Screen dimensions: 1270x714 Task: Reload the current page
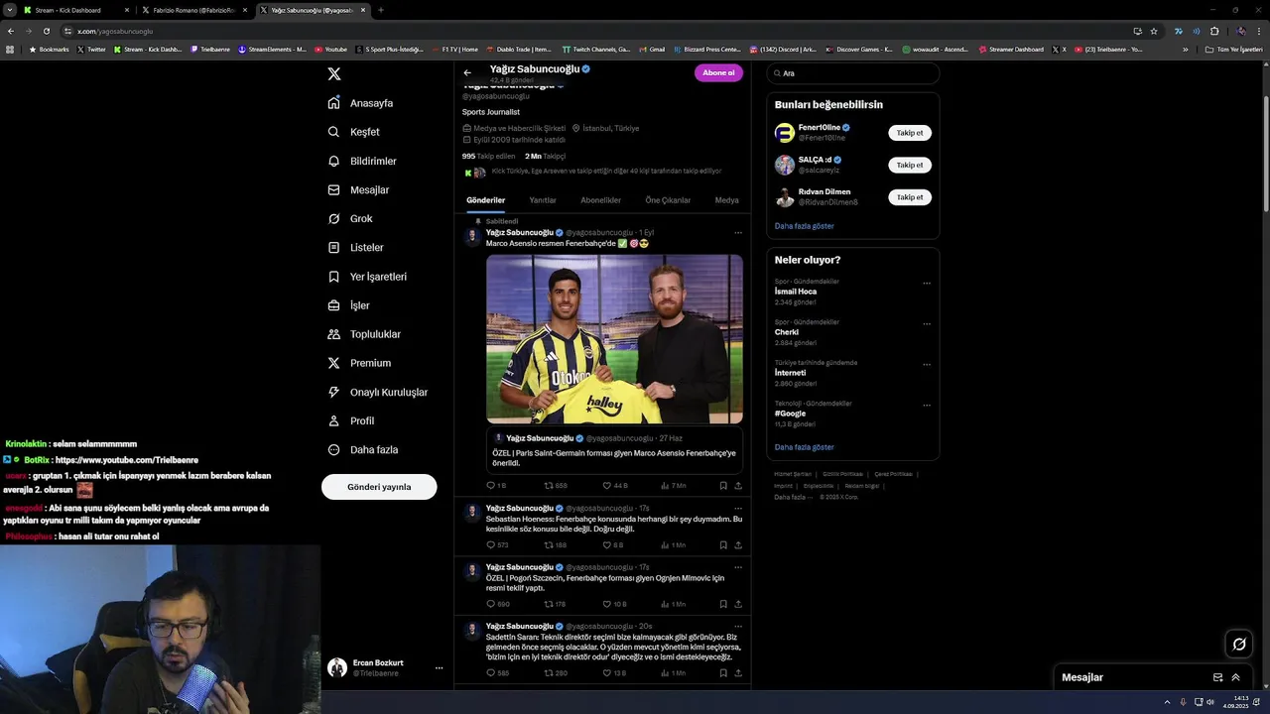click(x=46, y=31)
